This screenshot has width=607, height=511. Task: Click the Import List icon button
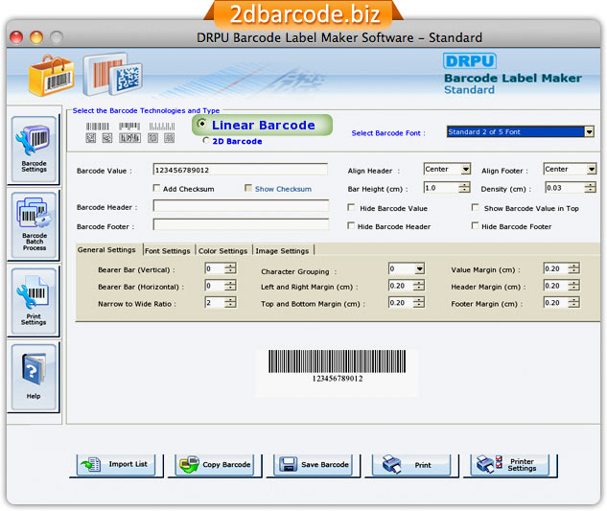116,465
